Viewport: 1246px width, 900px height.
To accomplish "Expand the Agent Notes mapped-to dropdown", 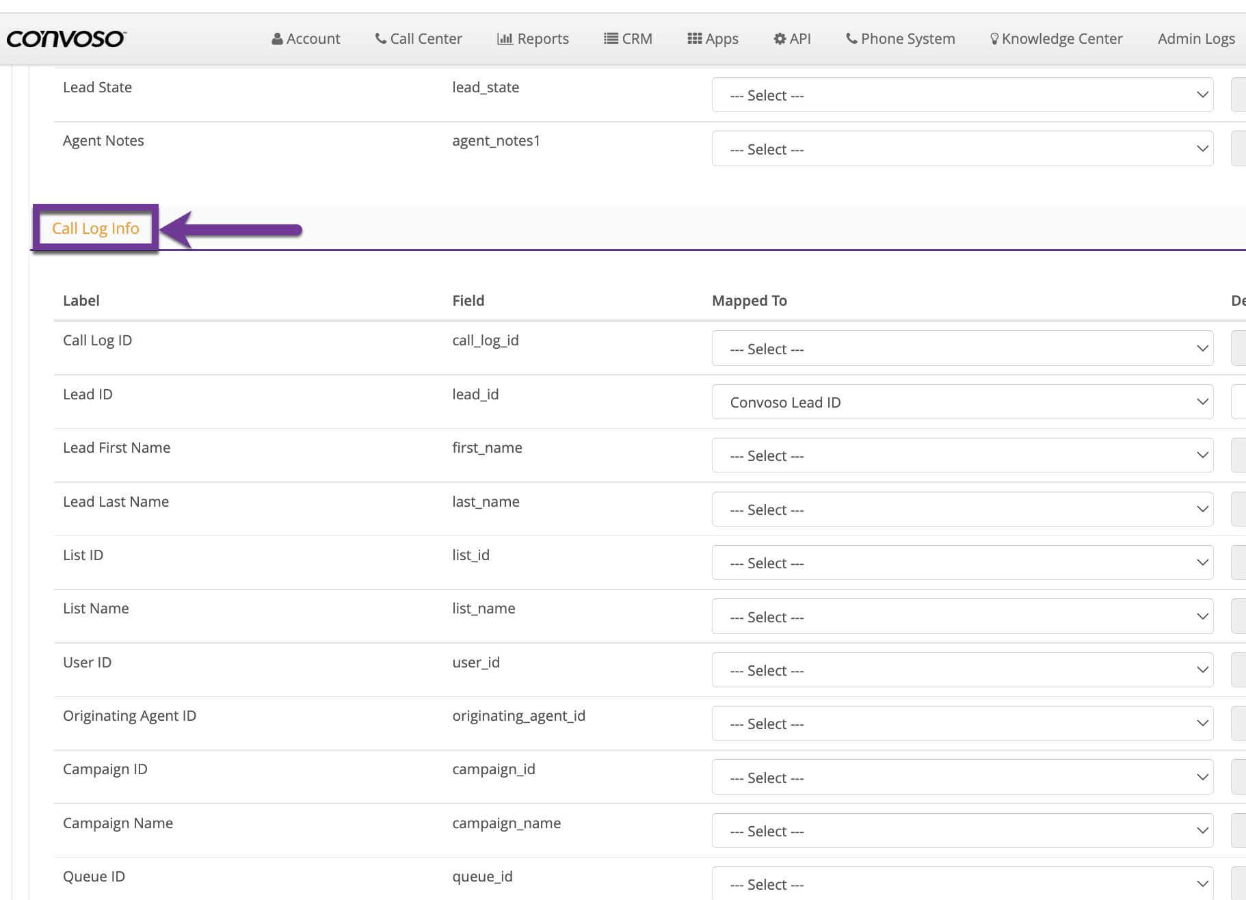I will (962, 149).
